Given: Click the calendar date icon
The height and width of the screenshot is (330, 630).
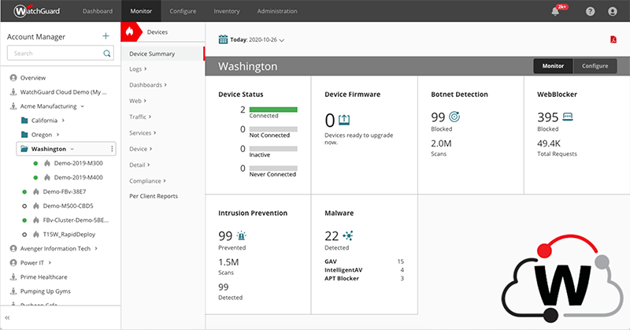Looking at the screenshot, I should 223,39.
